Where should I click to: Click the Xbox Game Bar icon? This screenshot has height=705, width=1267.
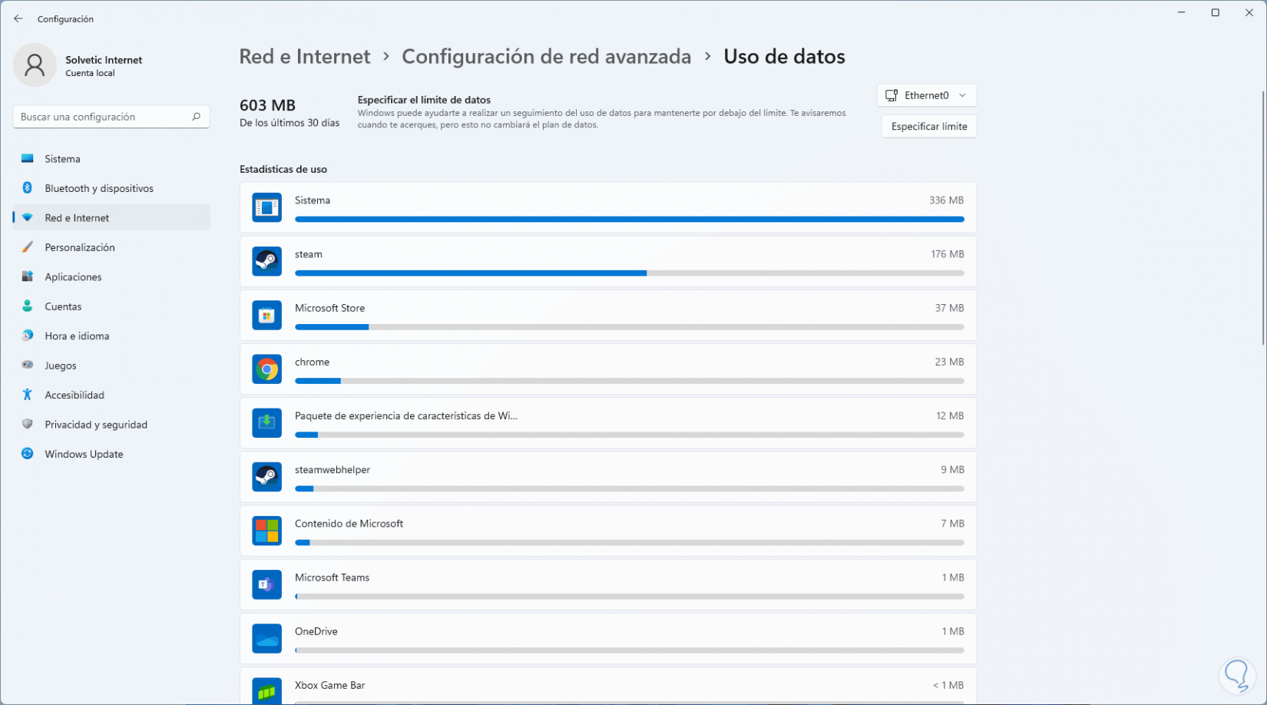tap(266, 691)
